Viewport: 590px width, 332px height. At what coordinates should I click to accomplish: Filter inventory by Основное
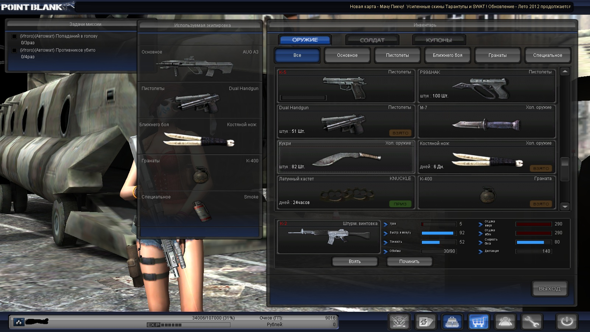(x=347, y=55)
